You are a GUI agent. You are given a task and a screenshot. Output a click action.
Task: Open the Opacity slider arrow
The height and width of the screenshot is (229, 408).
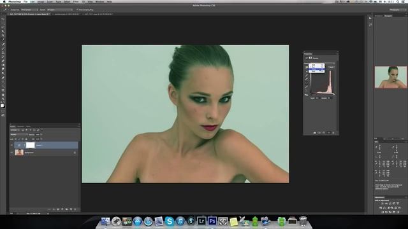click(41, 134)
